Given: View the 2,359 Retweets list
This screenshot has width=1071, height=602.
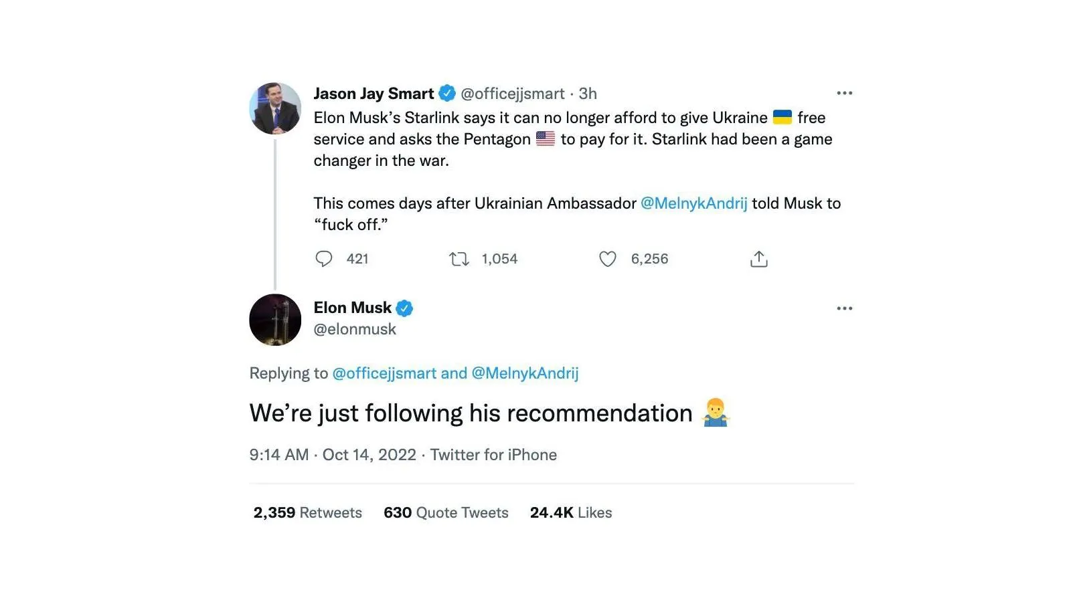Looking at the screenshot, I should [308, 512].
